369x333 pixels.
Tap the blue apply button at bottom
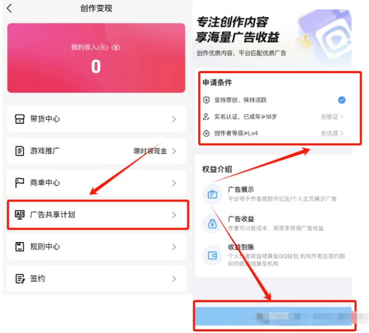point(273,316)
